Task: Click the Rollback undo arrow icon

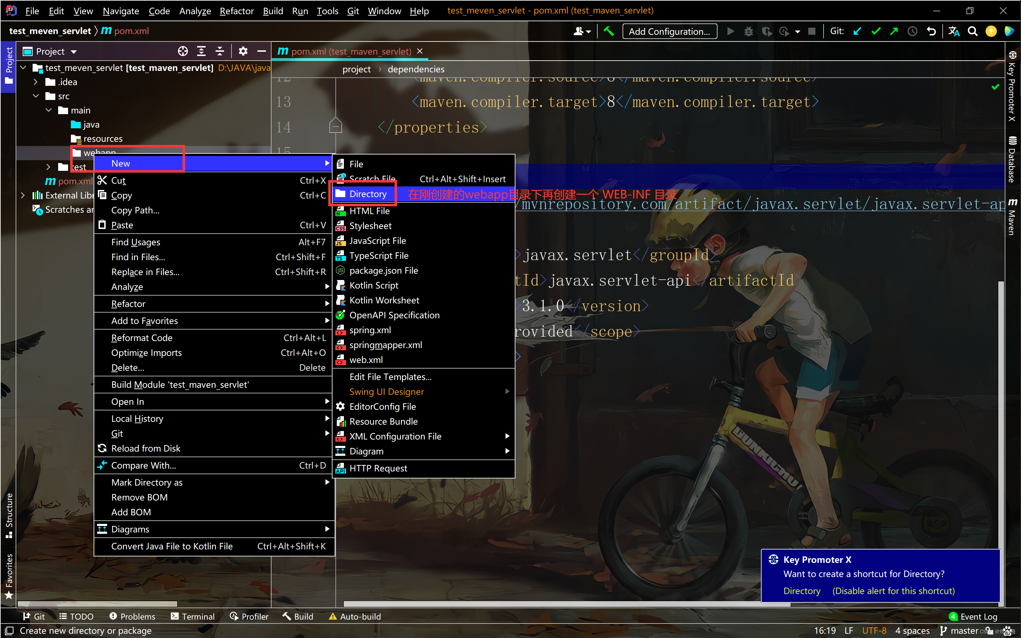Action: coord(931,31)
